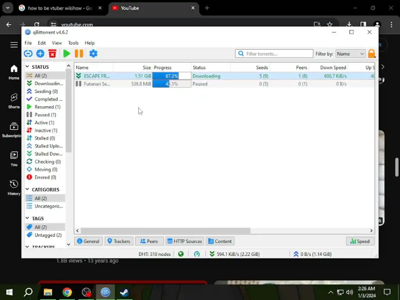Viewport: 400px width, 300px height.
Task: Sort by Seeds column header
Action: tap(250, 67)
